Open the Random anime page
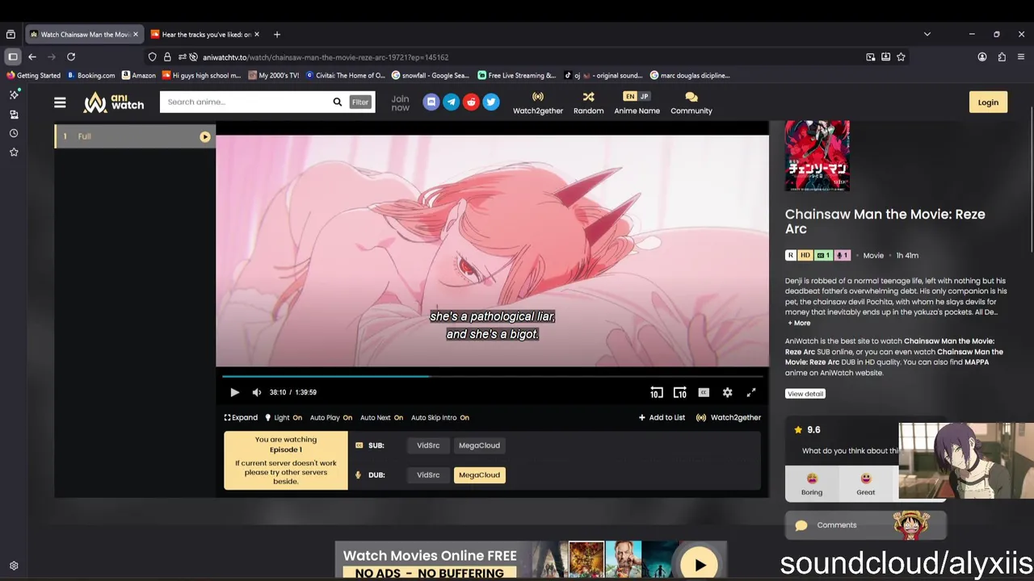1034x581 pixels. pos(588,102)
